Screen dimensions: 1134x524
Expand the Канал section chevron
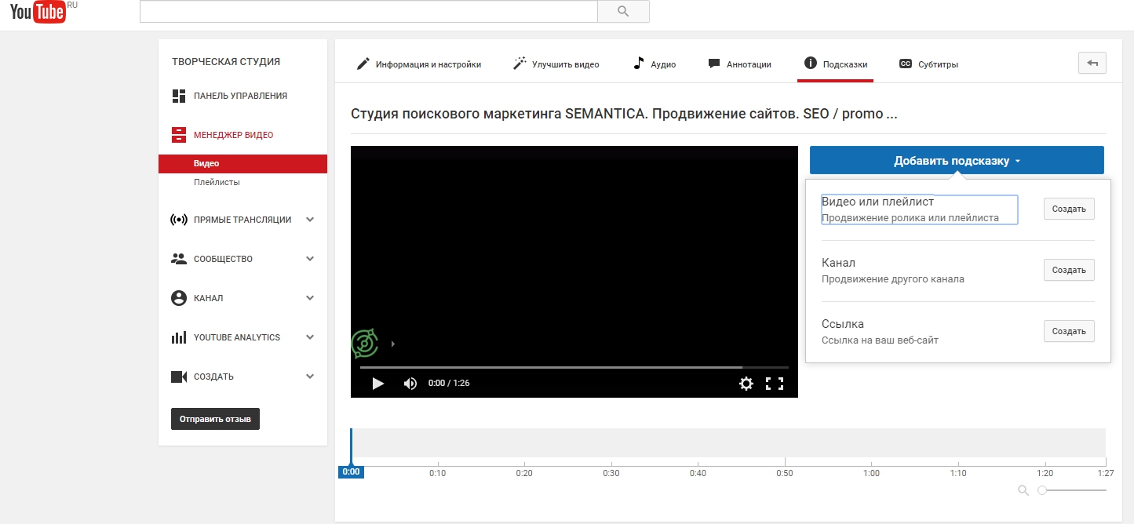(310, 298)
